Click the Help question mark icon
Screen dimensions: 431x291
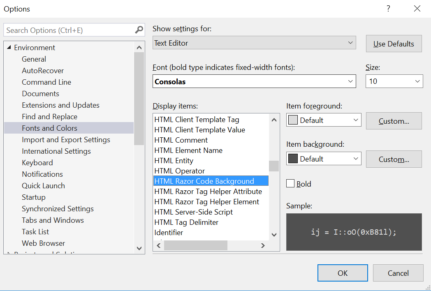tap(388, 9)
